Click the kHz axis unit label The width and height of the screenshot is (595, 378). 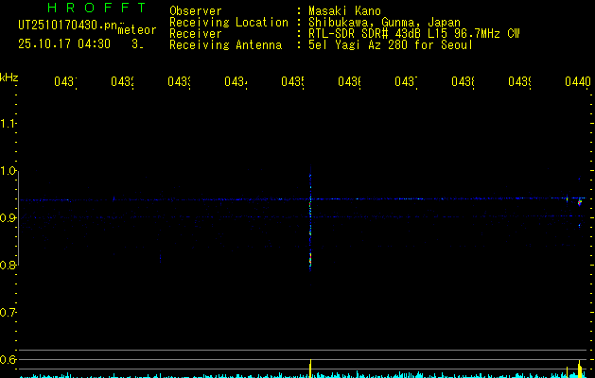pyautogui.click(x=9, y=77)
